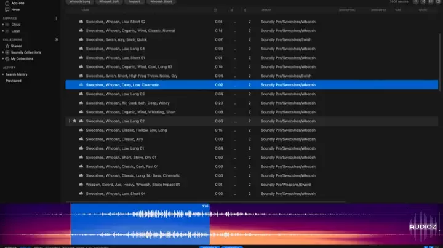Click the horizontal scrollbar below the list
The width and height of the screenshot is (443, 248).
pyautogui.click(x=206, y=202)
